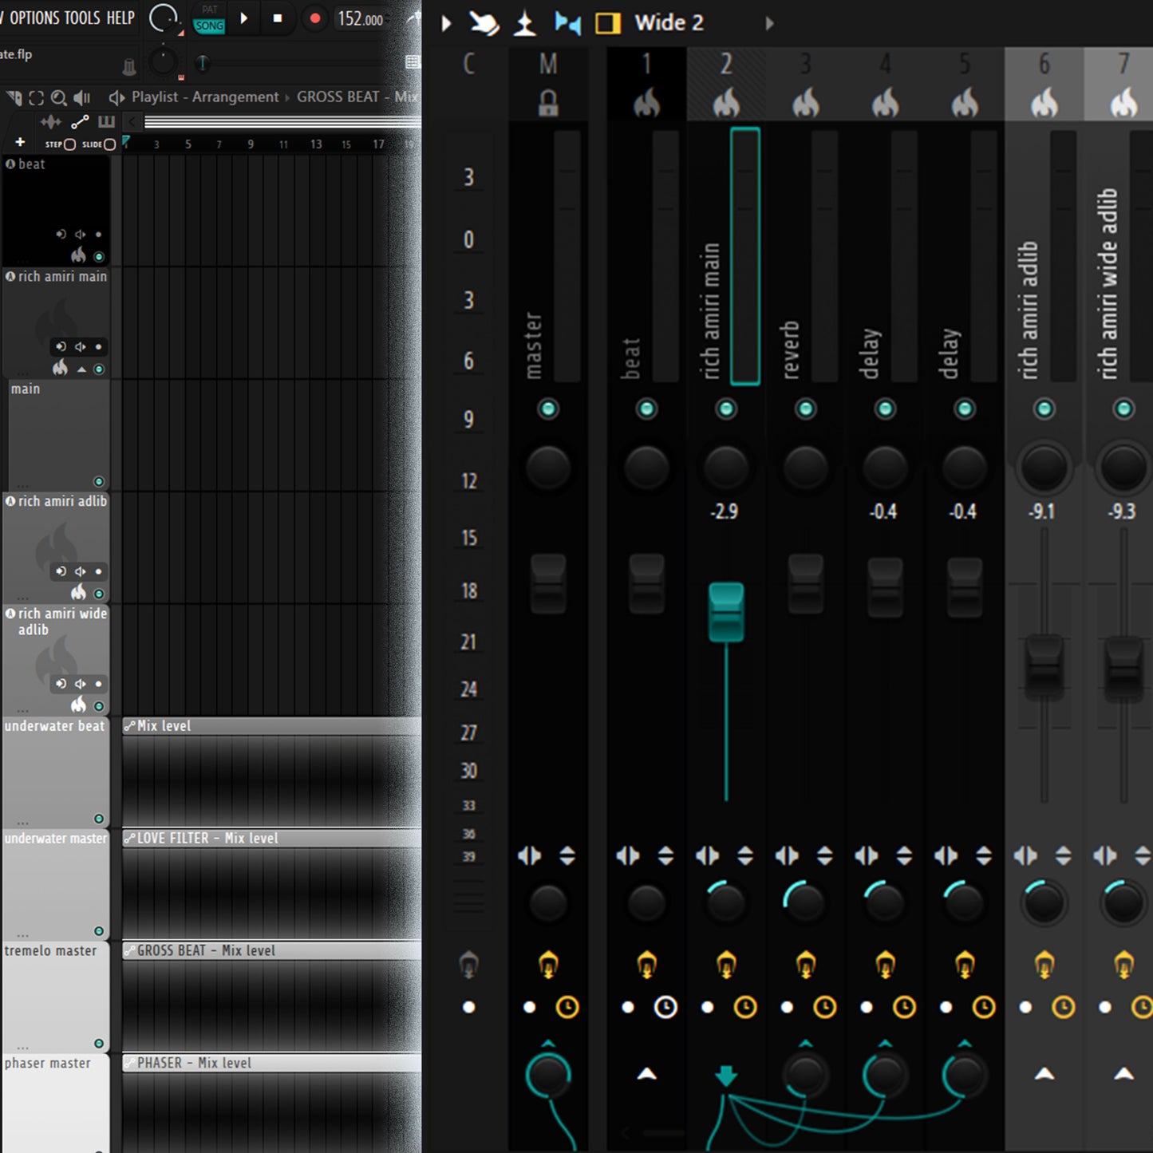Viewport: 1153px width, 1153px height.
Task: Click the master track lock icon
Action: click(548, 103)
